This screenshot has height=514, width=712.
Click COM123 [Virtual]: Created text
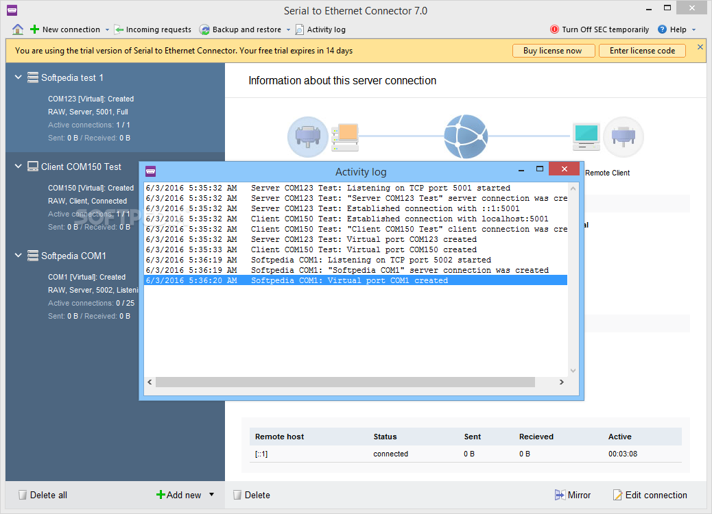click(x=91, y=99)
